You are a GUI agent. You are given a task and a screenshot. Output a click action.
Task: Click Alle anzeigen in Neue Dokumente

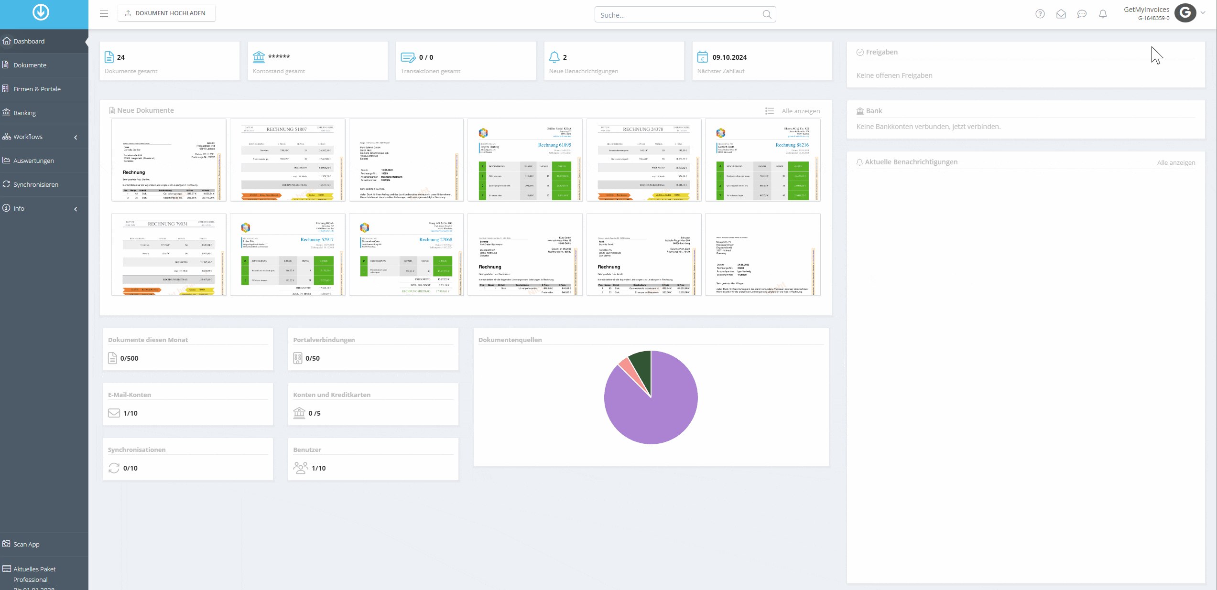[801, 111]
